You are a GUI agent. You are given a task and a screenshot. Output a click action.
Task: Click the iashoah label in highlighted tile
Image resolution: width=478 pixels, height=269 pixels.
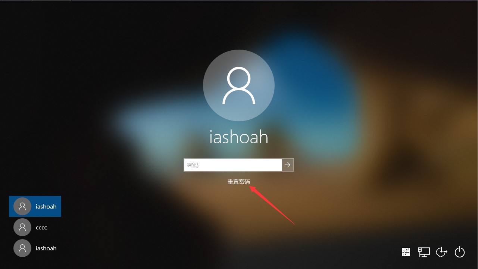(46, 206)
